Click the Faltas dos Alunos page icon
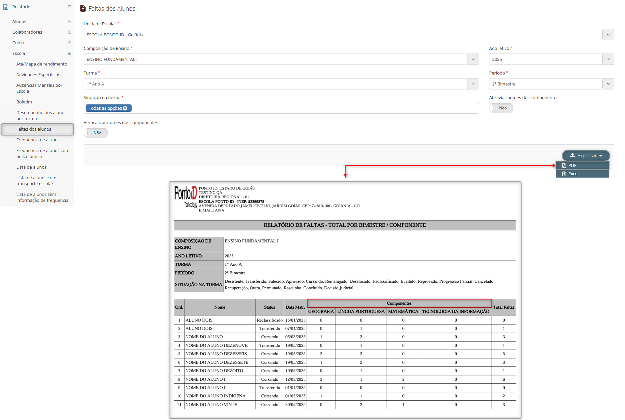Screen dimensions: 625x420 click(x=83, y=8)
